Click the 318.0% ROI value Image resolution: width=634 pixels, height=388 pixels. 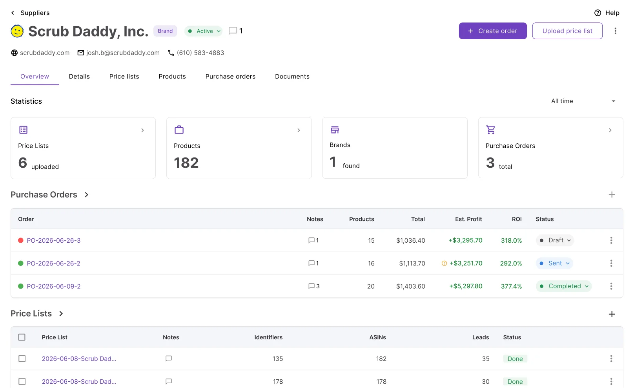[511, 240]
